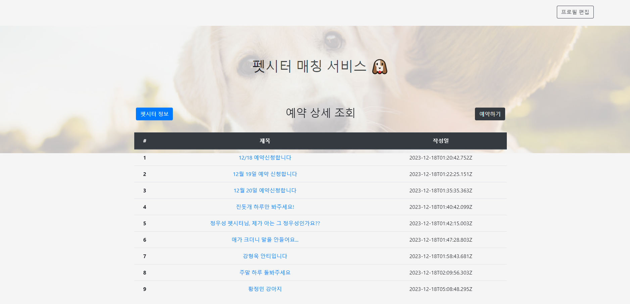Image resolution: width=630 pixels, height=304 pixels.
Task: Click the 작성일 column header
Action: (x=441, y=141)
